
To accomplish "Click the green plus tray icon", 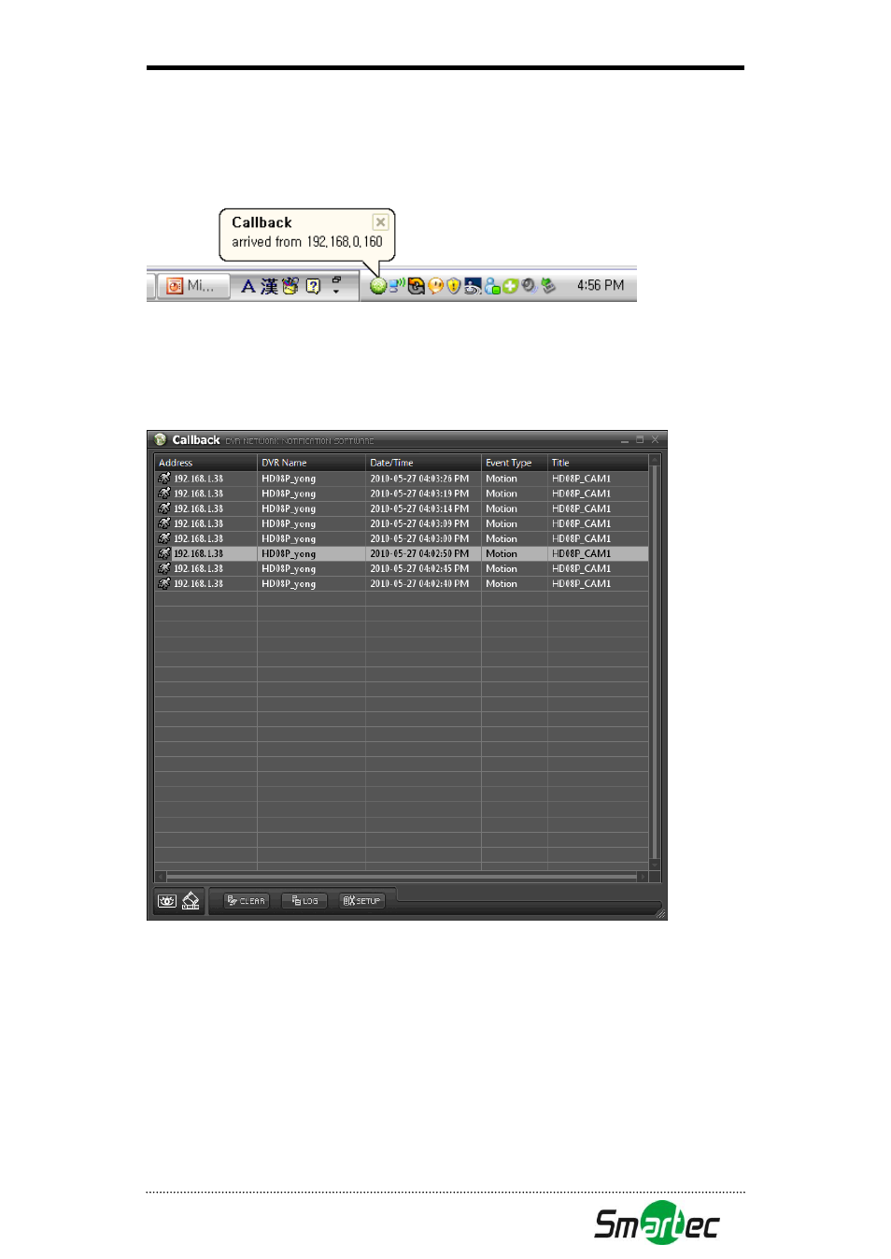I will coord(510,286).
